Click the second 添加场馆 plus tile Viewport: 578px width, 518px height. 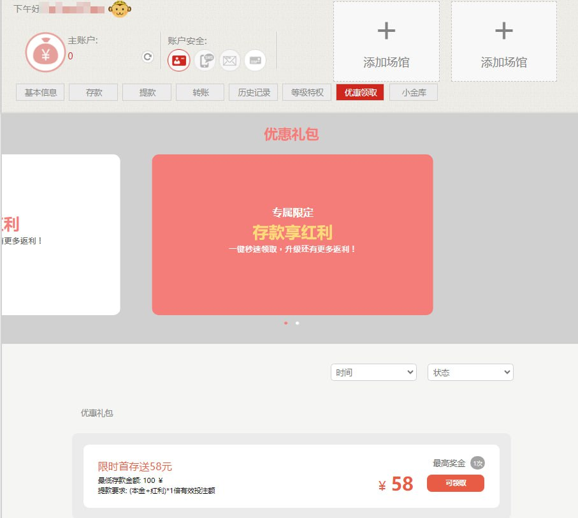(503, 41)
